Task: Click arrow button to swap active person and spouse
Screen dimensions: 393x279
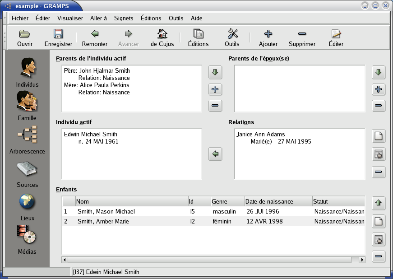Action: [216, 154]
